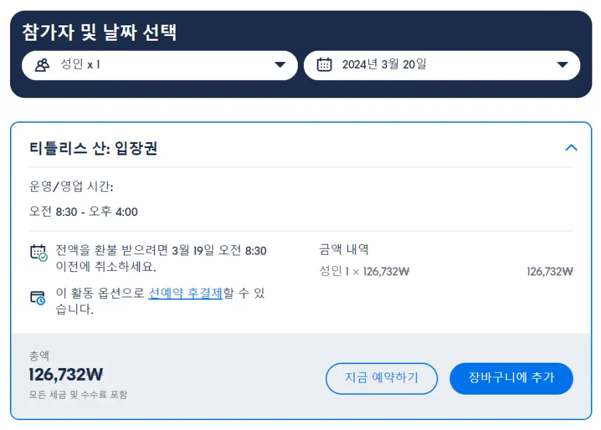601x430 pixels.
Task: Click the free cancellation calendar-check icon
Action: pyautogui.click(x=38, y=253)
